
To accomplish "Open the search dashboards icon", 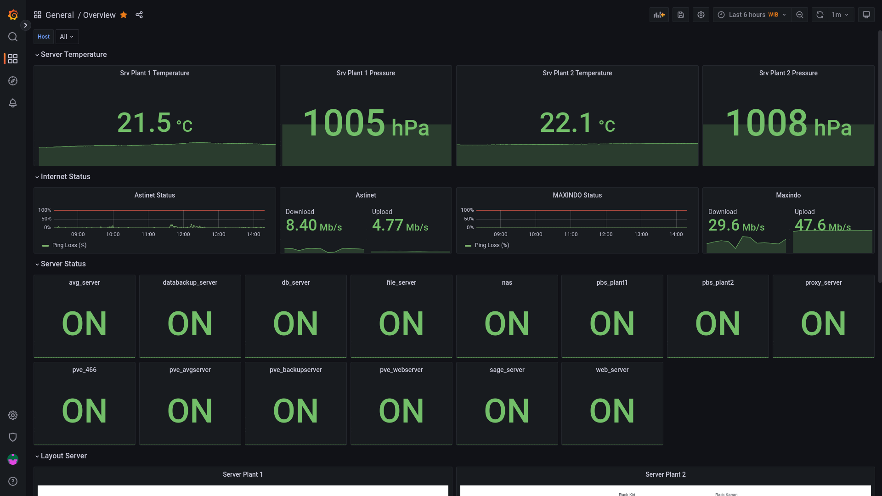I will click(13, 37).
